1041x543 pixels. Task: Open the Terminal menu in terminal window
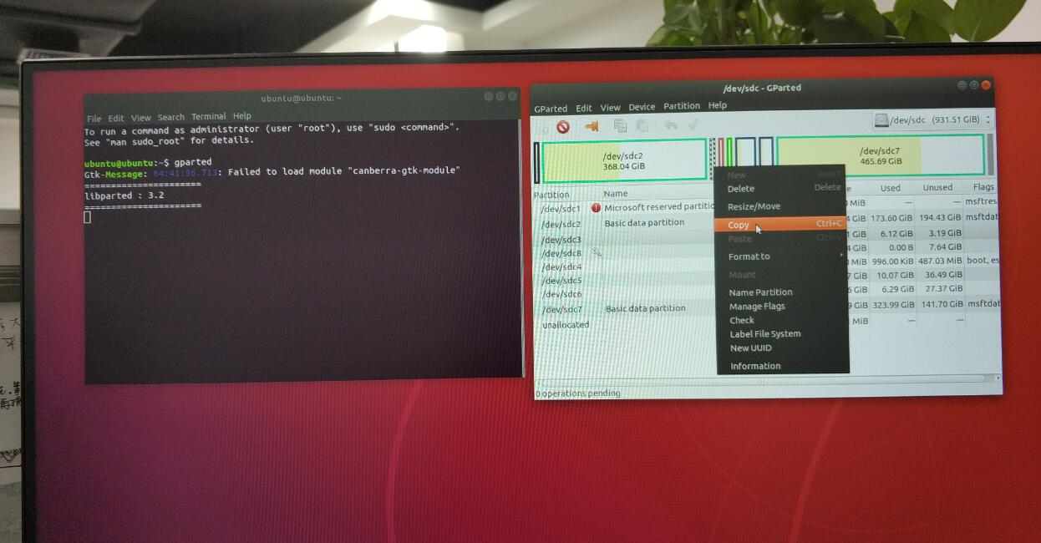pyautogui.click(x=208, y=117)
